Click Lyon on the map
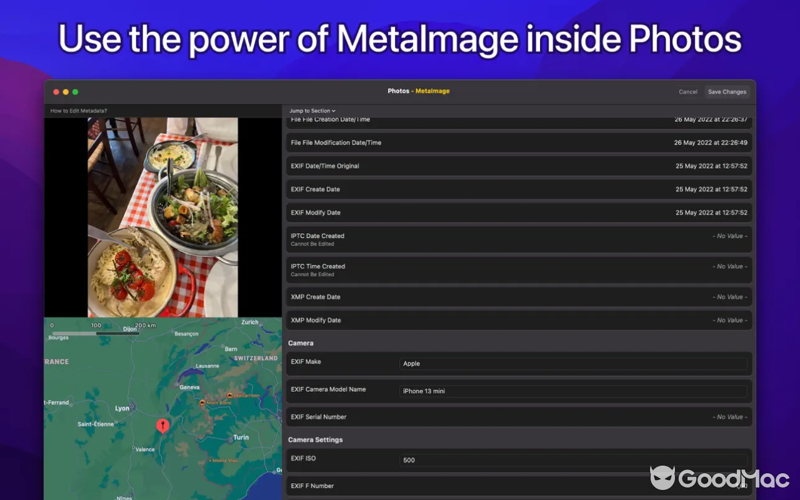800x500 pixels. pos(122,408)
